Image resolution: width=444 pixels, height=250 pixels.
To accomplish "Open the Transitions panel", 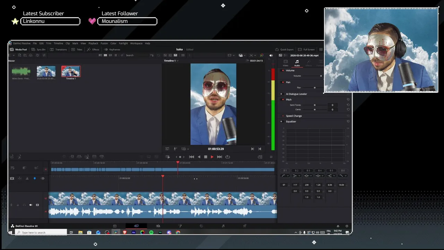I will (x=58, y=49).
